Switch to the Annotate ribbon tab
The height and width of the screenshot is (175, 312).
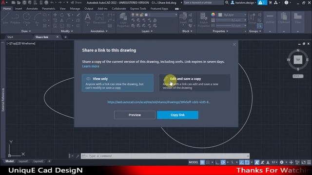(x=32, y=9)
